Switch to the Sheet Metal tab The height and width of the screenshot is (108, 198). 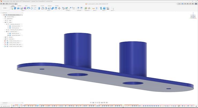click(34, 6)
